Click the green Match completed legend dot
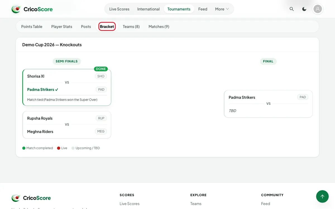This screenshot has width=335, height=209. coord(24,148)
